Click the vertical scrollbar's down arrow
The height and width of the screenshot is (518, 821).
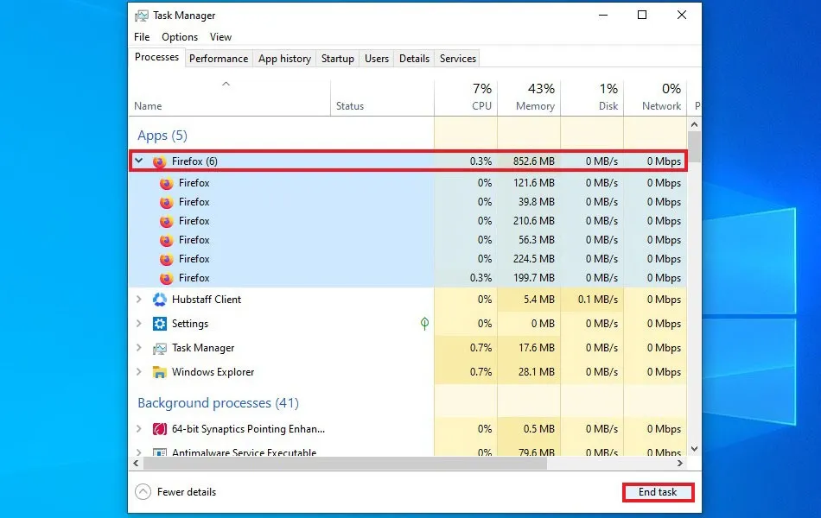coord(693,448)
